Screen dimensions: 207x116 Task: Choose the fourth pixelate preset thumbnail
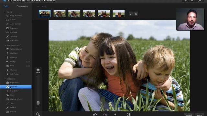[89, 14]
